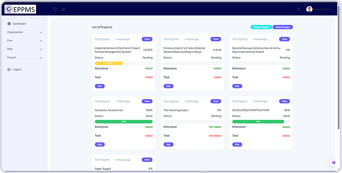
Task: View the Computer Accessories project
Action: (147, 101)
